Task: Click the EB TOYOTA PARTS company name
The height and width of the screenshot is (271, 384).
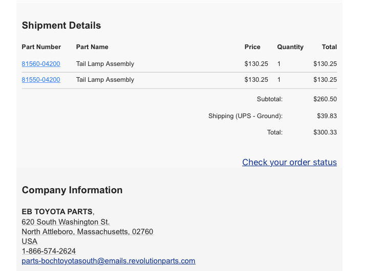Action: point(57,212)
